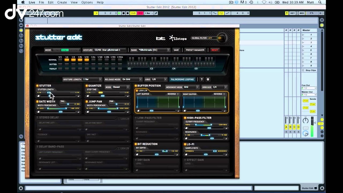Image resolution: width=343 pixels, height=193 pixels.
Task: Open Stutter Edit gear settings icon
Action: point(208,79)
